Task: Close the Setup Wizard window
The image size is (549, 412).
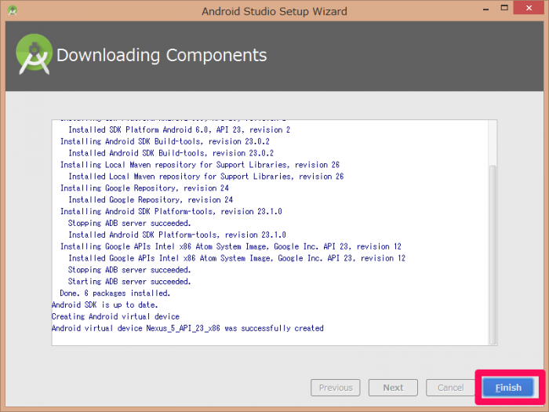Action: pos(529,8)
